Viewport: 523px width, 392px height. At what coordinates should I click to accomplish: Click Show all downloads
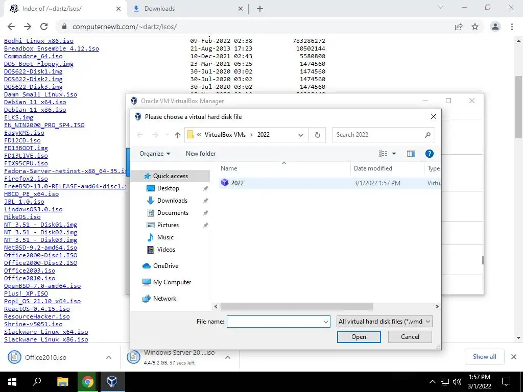[x=484, y=357]
